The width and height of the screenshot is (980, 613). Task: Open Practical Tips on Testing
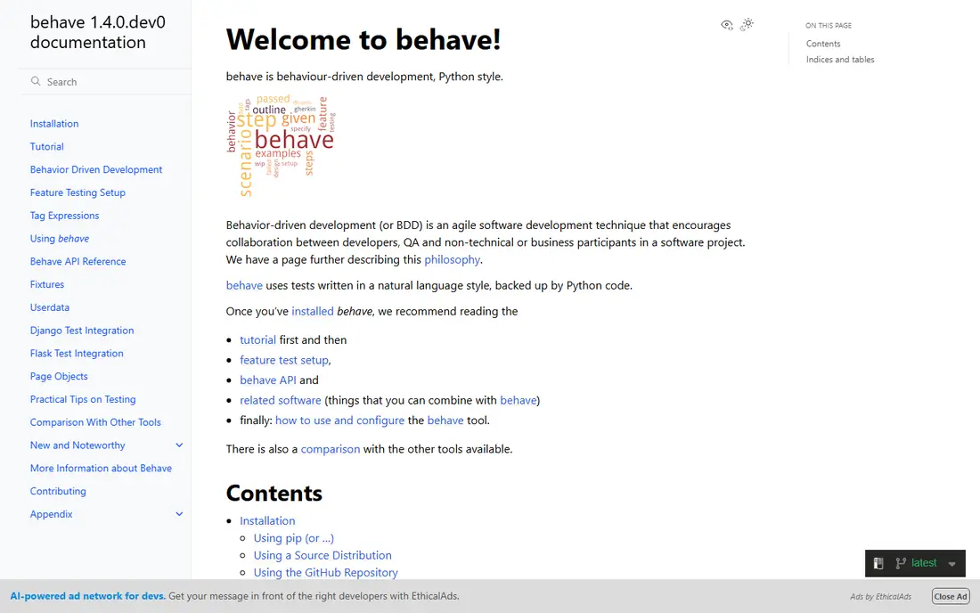[x=83, y=399]
